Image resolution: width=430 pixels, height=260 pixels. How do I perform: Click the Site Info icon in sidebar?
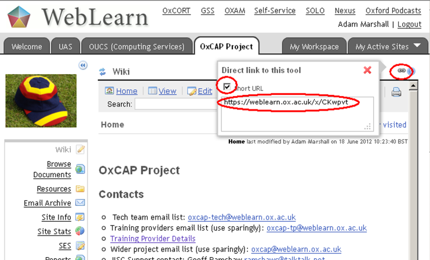tap(80, 217)
